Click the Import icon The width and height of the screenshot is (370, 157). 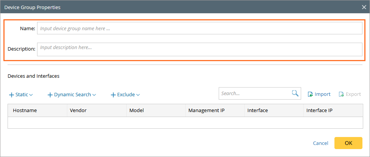point(310,94)
